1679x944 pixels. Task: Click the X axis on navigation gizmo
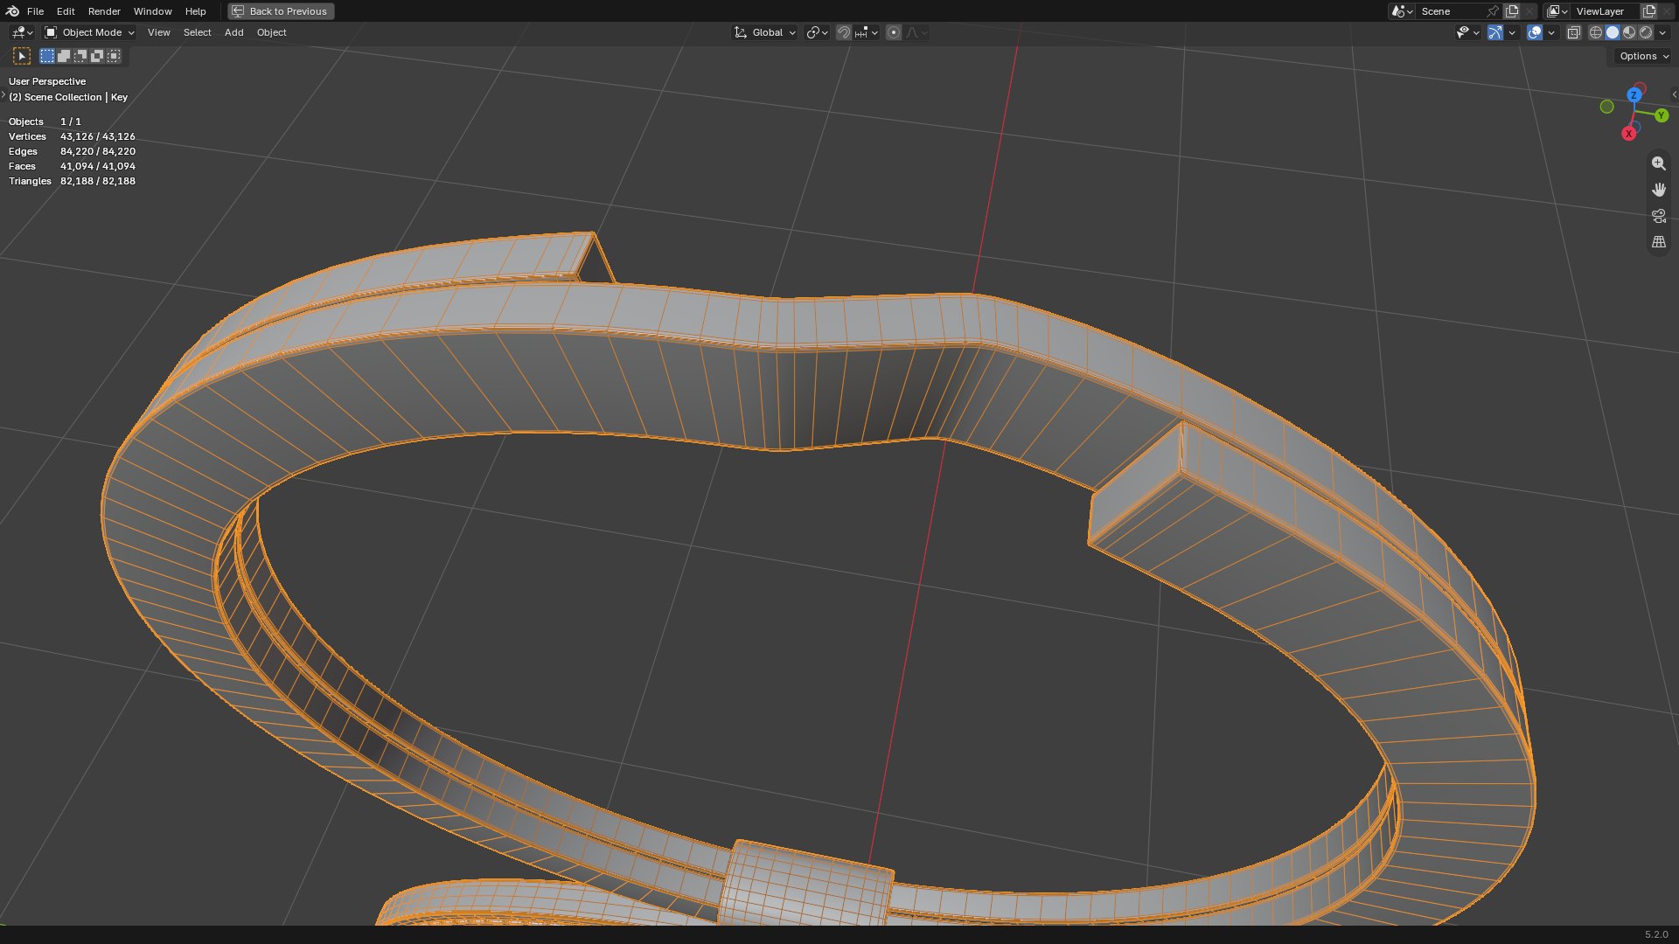pyautogui.click(x=1628, y=134)
